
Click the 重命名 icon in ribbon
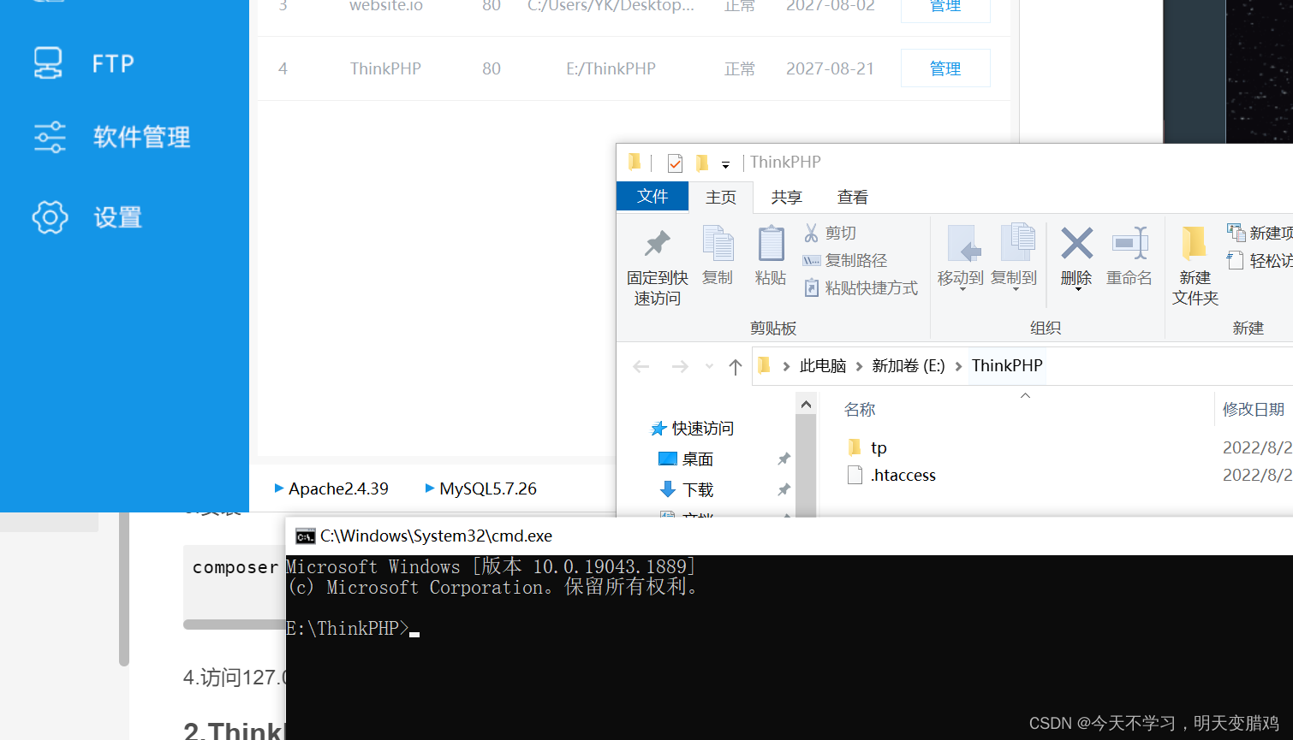click(x=1129, y=244)
